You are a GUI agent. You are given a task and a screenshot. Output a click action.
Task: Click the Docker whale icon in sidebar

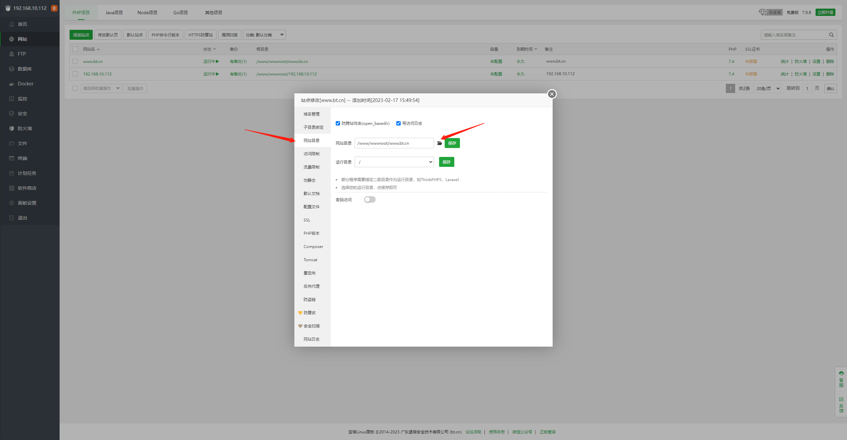[x=12, y=84]
